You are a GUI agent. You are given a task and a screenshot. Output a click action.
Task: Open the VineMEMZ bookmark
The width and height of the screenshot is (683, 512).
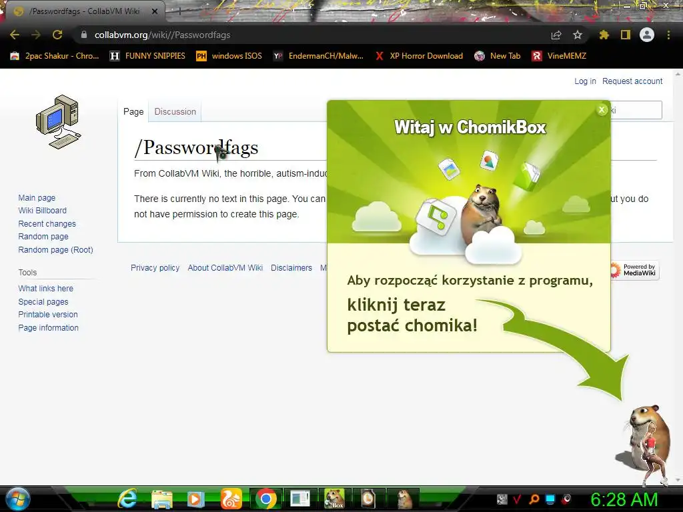pyautogui.click(x=560, y=56)
